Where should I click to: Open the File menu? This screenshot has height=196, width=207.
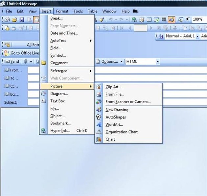9,11
